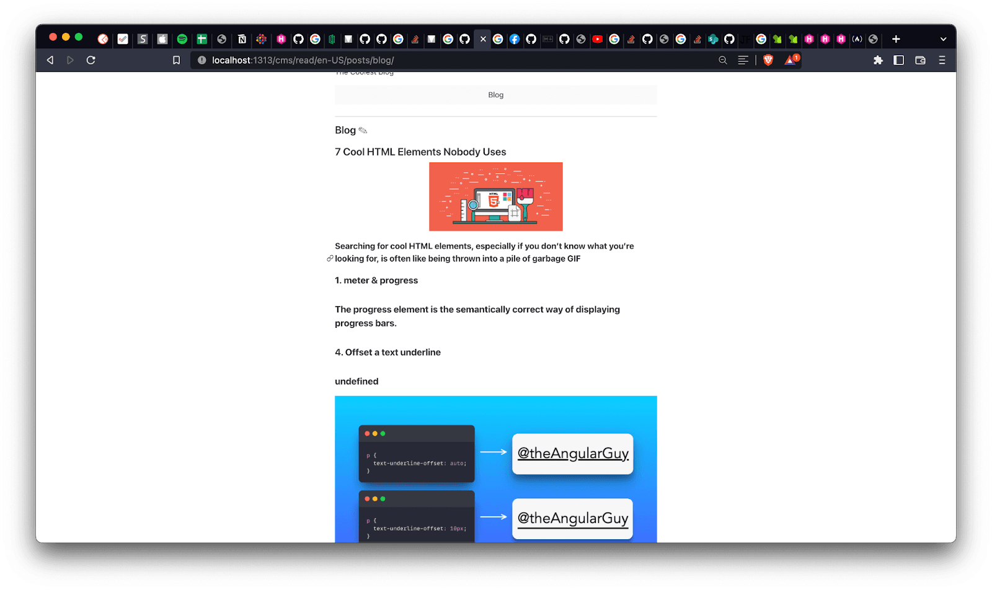The image size is (992, 590).
Task: Toggle bookmark for this page
Action: [176, 60]
